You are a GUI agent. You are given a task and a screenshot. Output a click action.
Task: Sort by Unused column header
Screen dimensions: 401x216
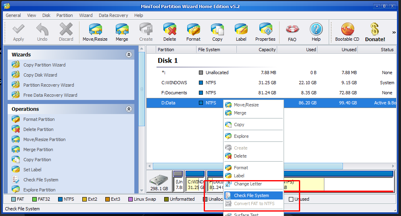[x=338, y=50]
